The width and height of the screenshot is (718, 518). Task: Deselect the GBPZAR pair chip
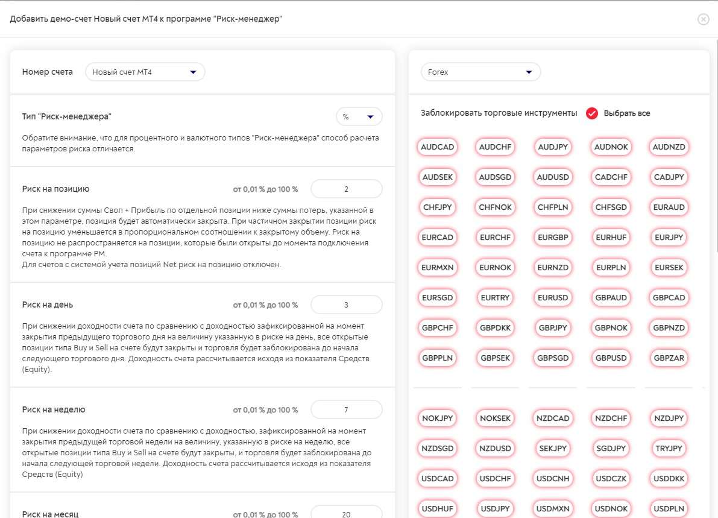[669, 359]
